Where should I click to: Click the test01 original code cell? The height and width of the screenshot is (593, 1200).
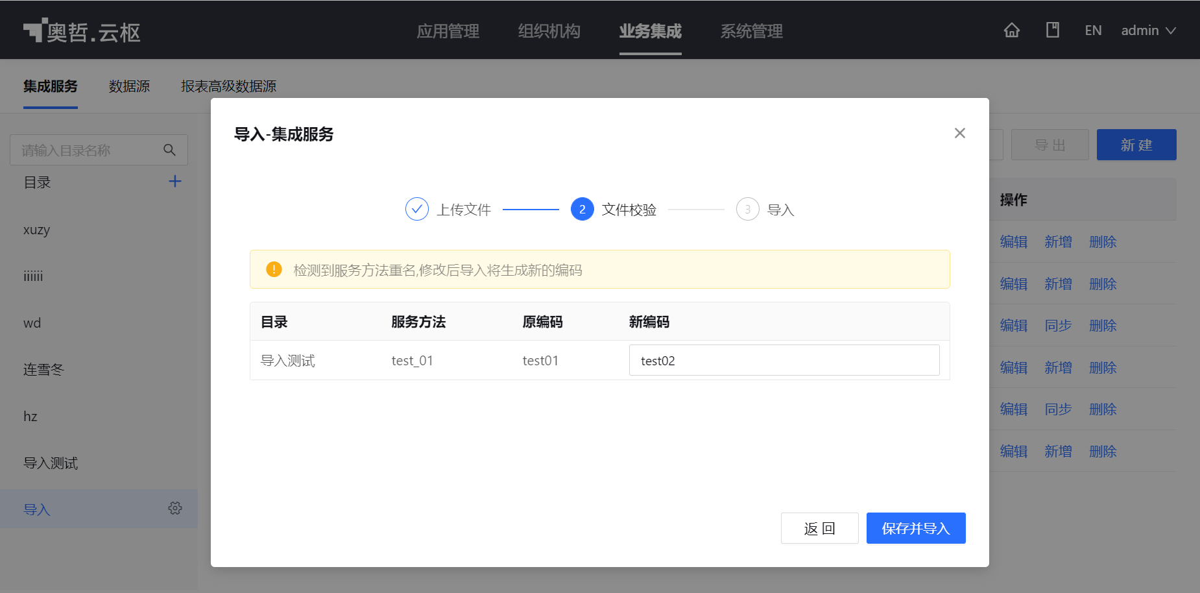540,361
